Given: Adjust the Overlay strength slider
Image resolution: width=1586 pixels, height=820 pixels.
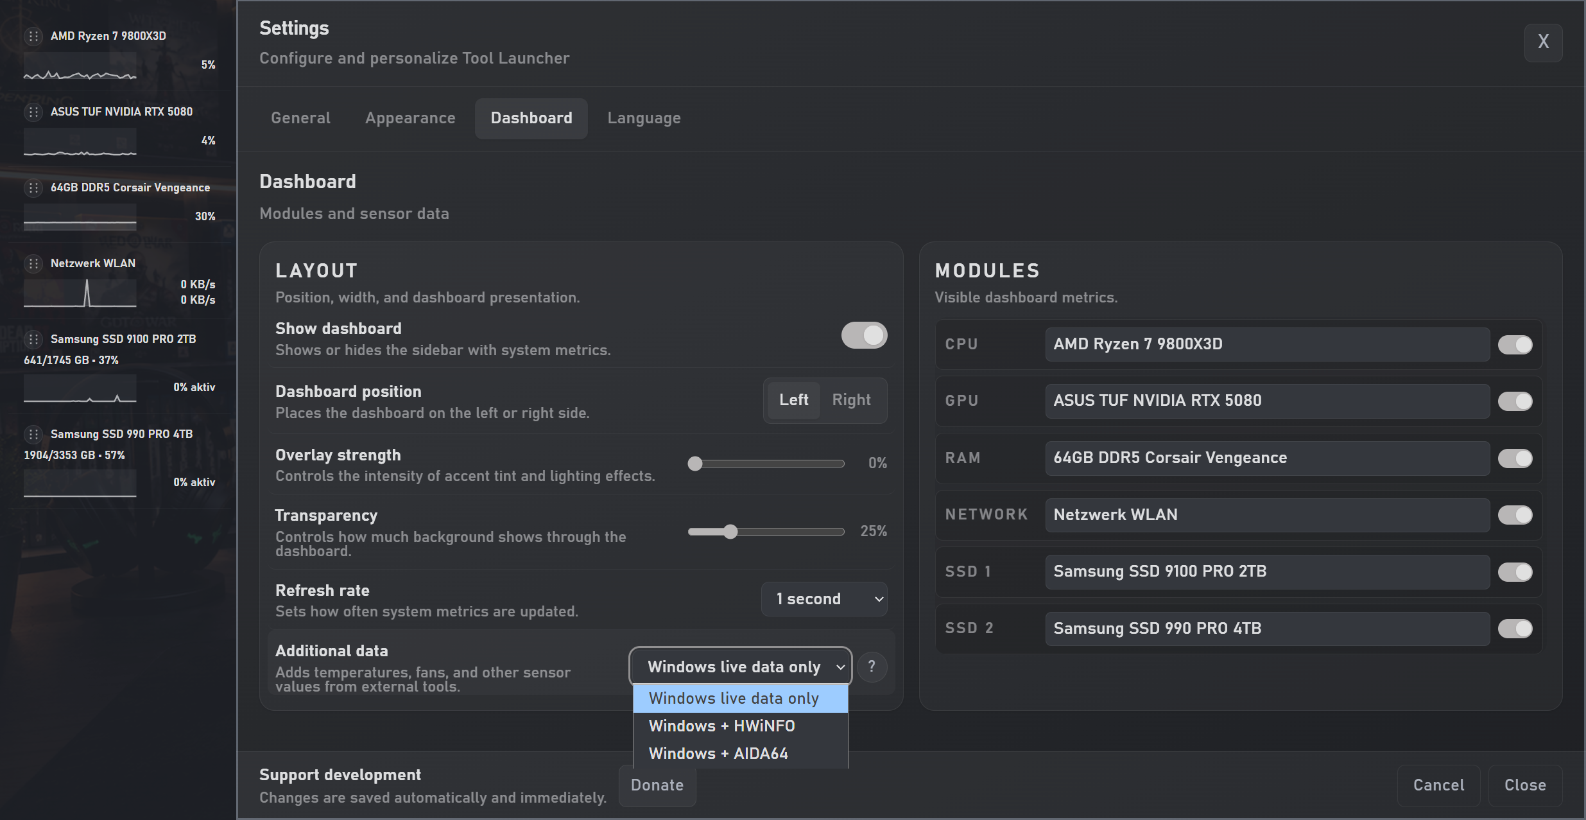Looking at the screenshot, I should click(766, 464).
